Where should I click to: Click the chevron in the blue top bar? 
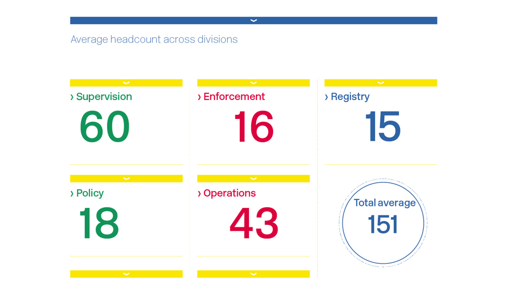pos(253,21)
